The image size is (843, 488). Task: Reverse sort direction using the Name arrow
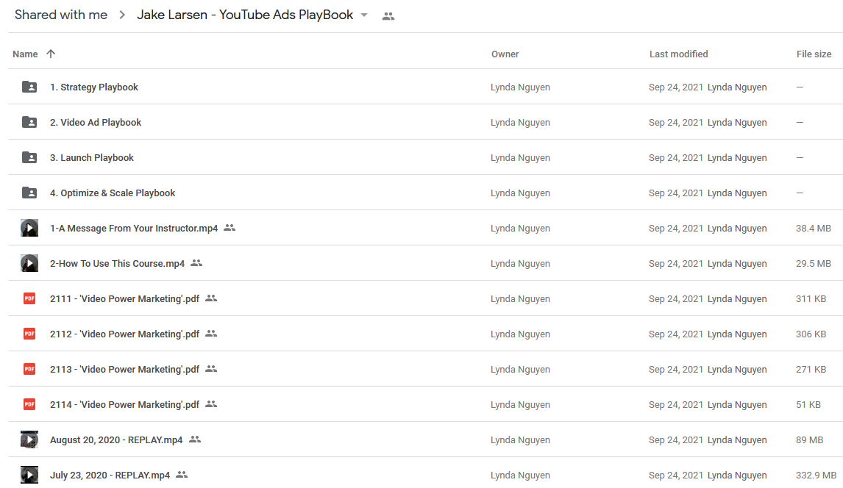(51, 54)
